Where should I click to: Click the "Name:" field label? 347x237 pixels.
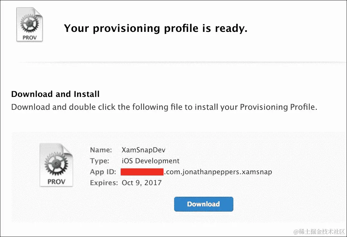pyautogui.click(x=101, y=150)
